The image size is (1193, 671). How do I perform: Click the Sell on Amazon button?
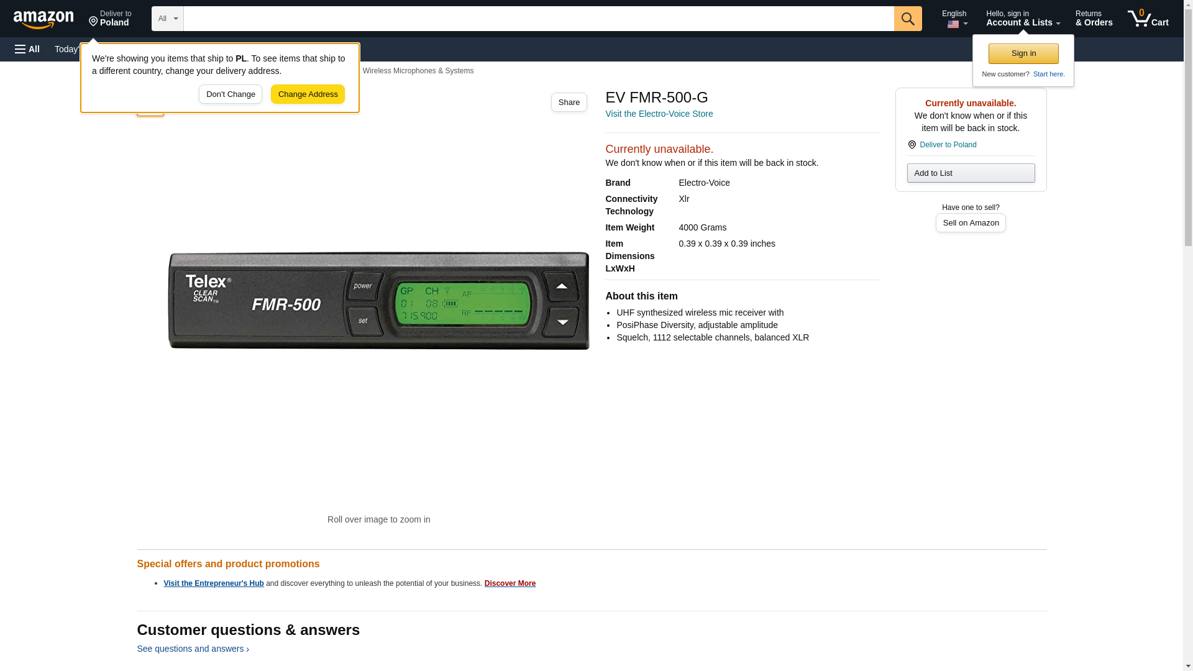(971, 223)
